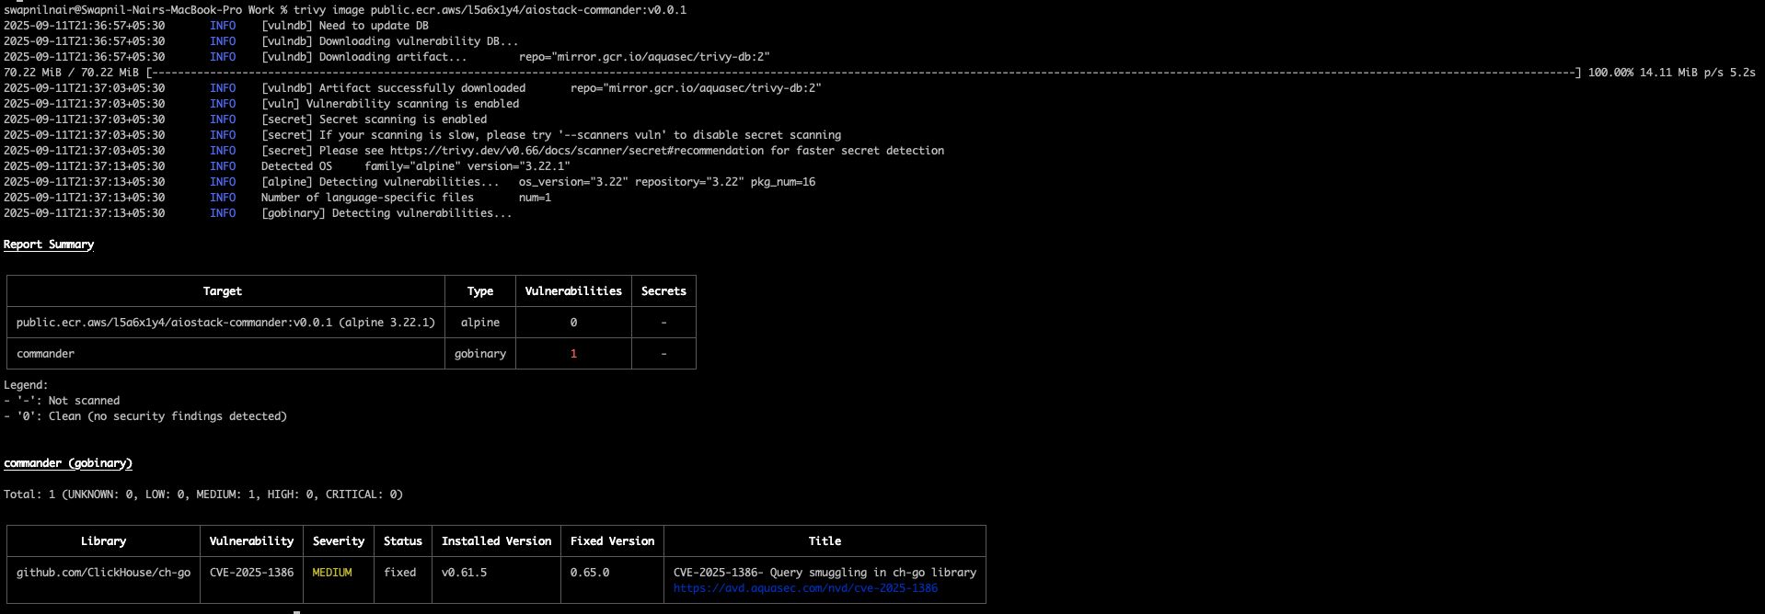1765x614 pixels.
Task: Click CVE-2025-1386 in the Vulnerability column
Action: [251, 573]
